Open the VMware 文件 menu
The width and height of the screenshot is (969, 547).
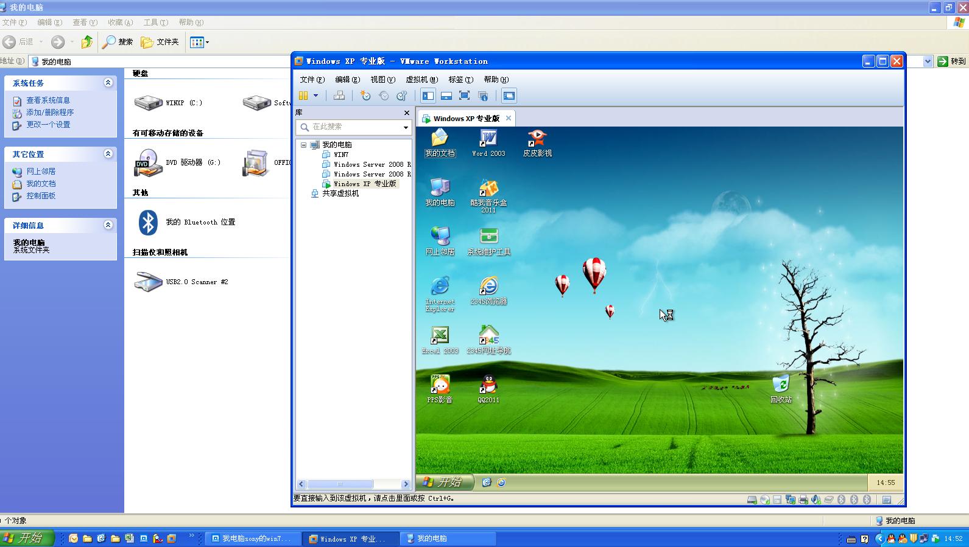click(312, 79)
